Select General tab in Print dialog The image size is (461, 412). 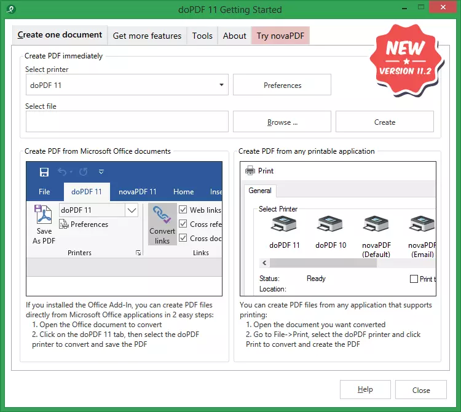click(x=260, y=191)
